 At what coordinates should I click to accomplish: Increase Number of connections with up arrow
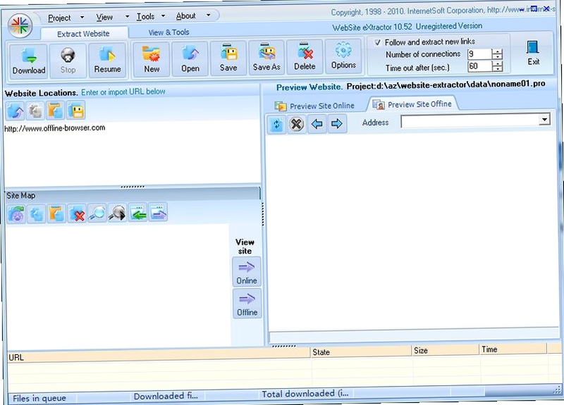497,51
